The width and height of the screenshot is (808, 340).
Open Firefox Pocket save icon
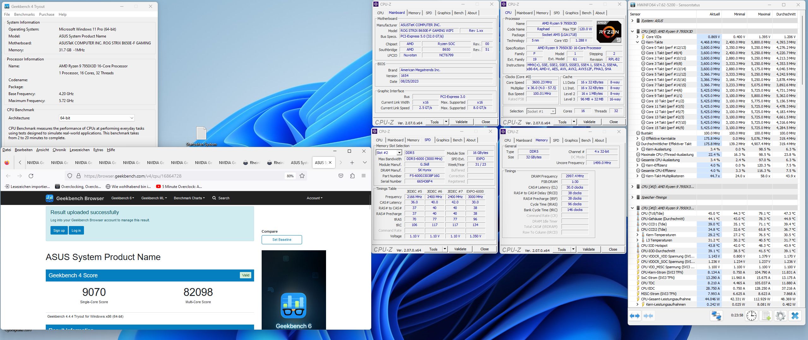click(x=341, y=176)
